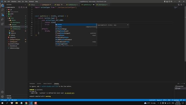
Task: Open the Extensions view
Action: (x=2, y=24)
